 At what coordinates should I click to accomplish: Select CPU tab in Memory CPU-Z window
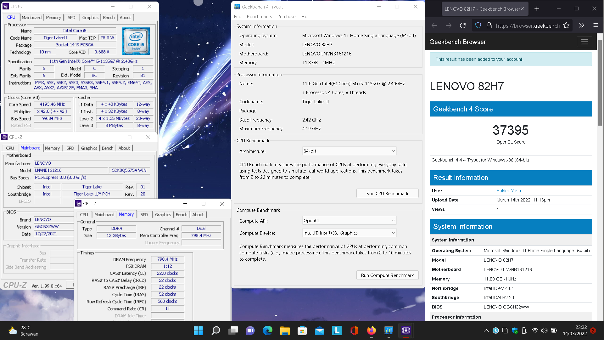coord(84,215)
